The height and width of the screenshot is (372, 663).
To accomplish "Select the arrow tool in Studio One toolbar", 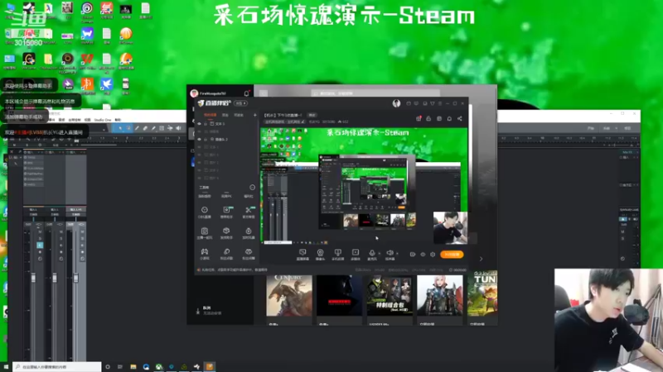I will point(120,128).
